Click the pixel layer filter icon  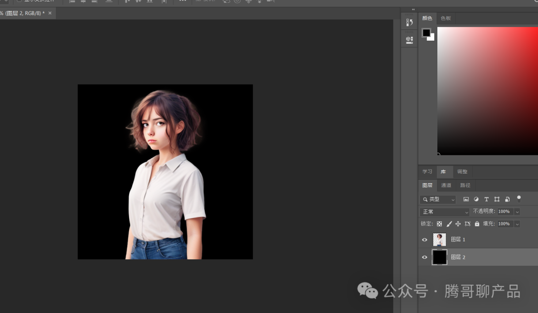466,199
